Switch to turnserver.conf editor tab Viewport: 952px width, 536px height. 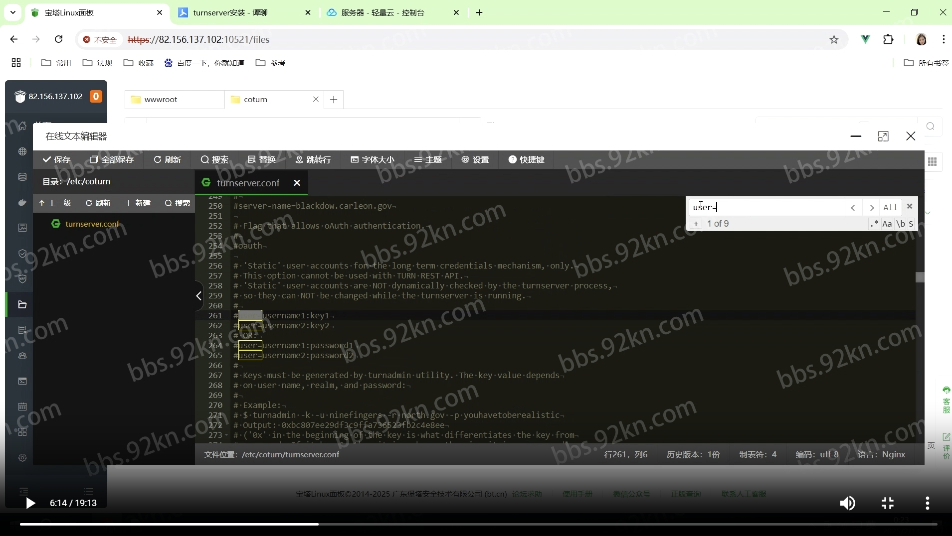pos(248,183)
